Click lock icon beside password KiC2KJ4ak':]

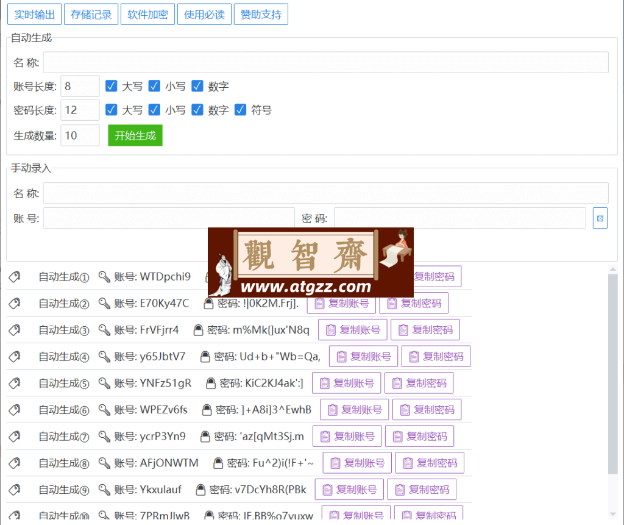tap(210, 383)
